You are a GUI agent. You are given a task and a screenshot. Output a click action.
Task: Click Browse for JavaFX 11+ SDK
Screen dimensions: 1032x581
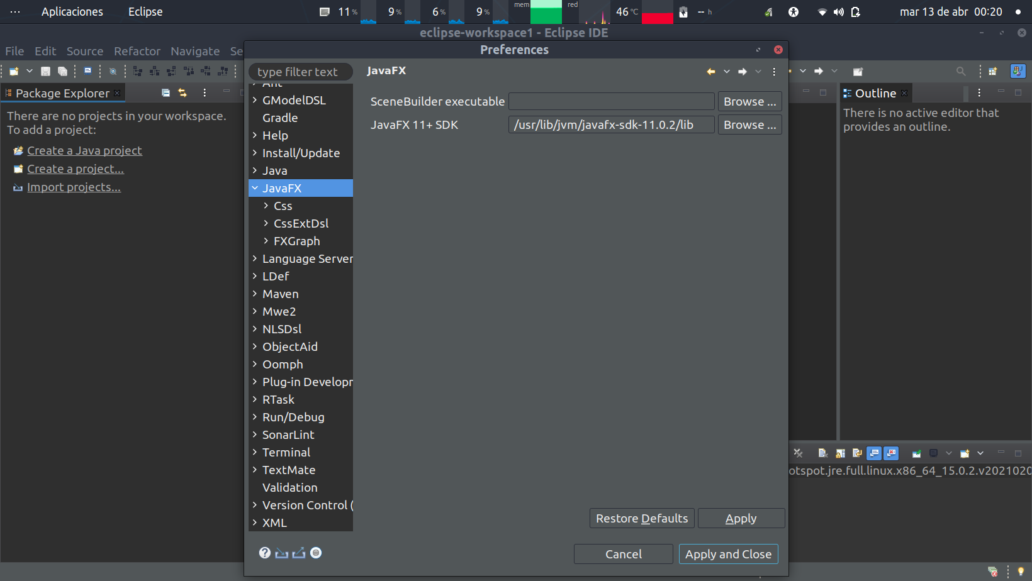coord(750,124)
